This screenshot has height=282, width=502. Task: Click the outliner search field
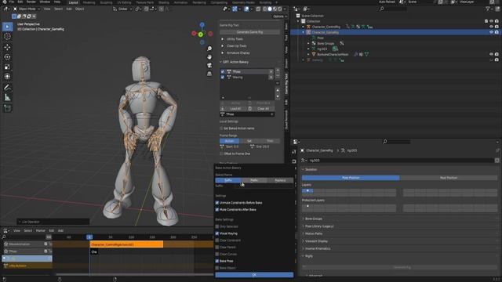point(393,9)
